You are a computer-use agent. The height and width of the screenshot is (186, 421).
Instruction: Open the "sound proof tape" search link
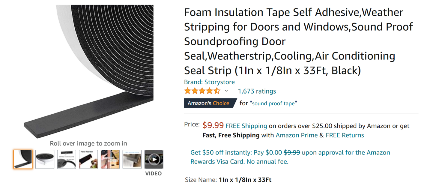273,103
